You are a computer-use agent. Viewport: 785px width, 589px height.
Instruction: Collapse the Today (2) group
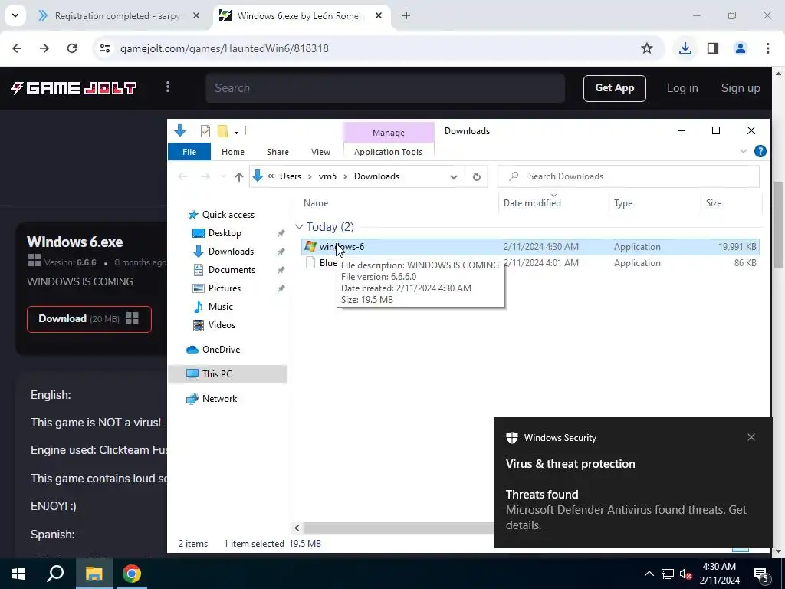pyautogui.click(x=299, y=227)
